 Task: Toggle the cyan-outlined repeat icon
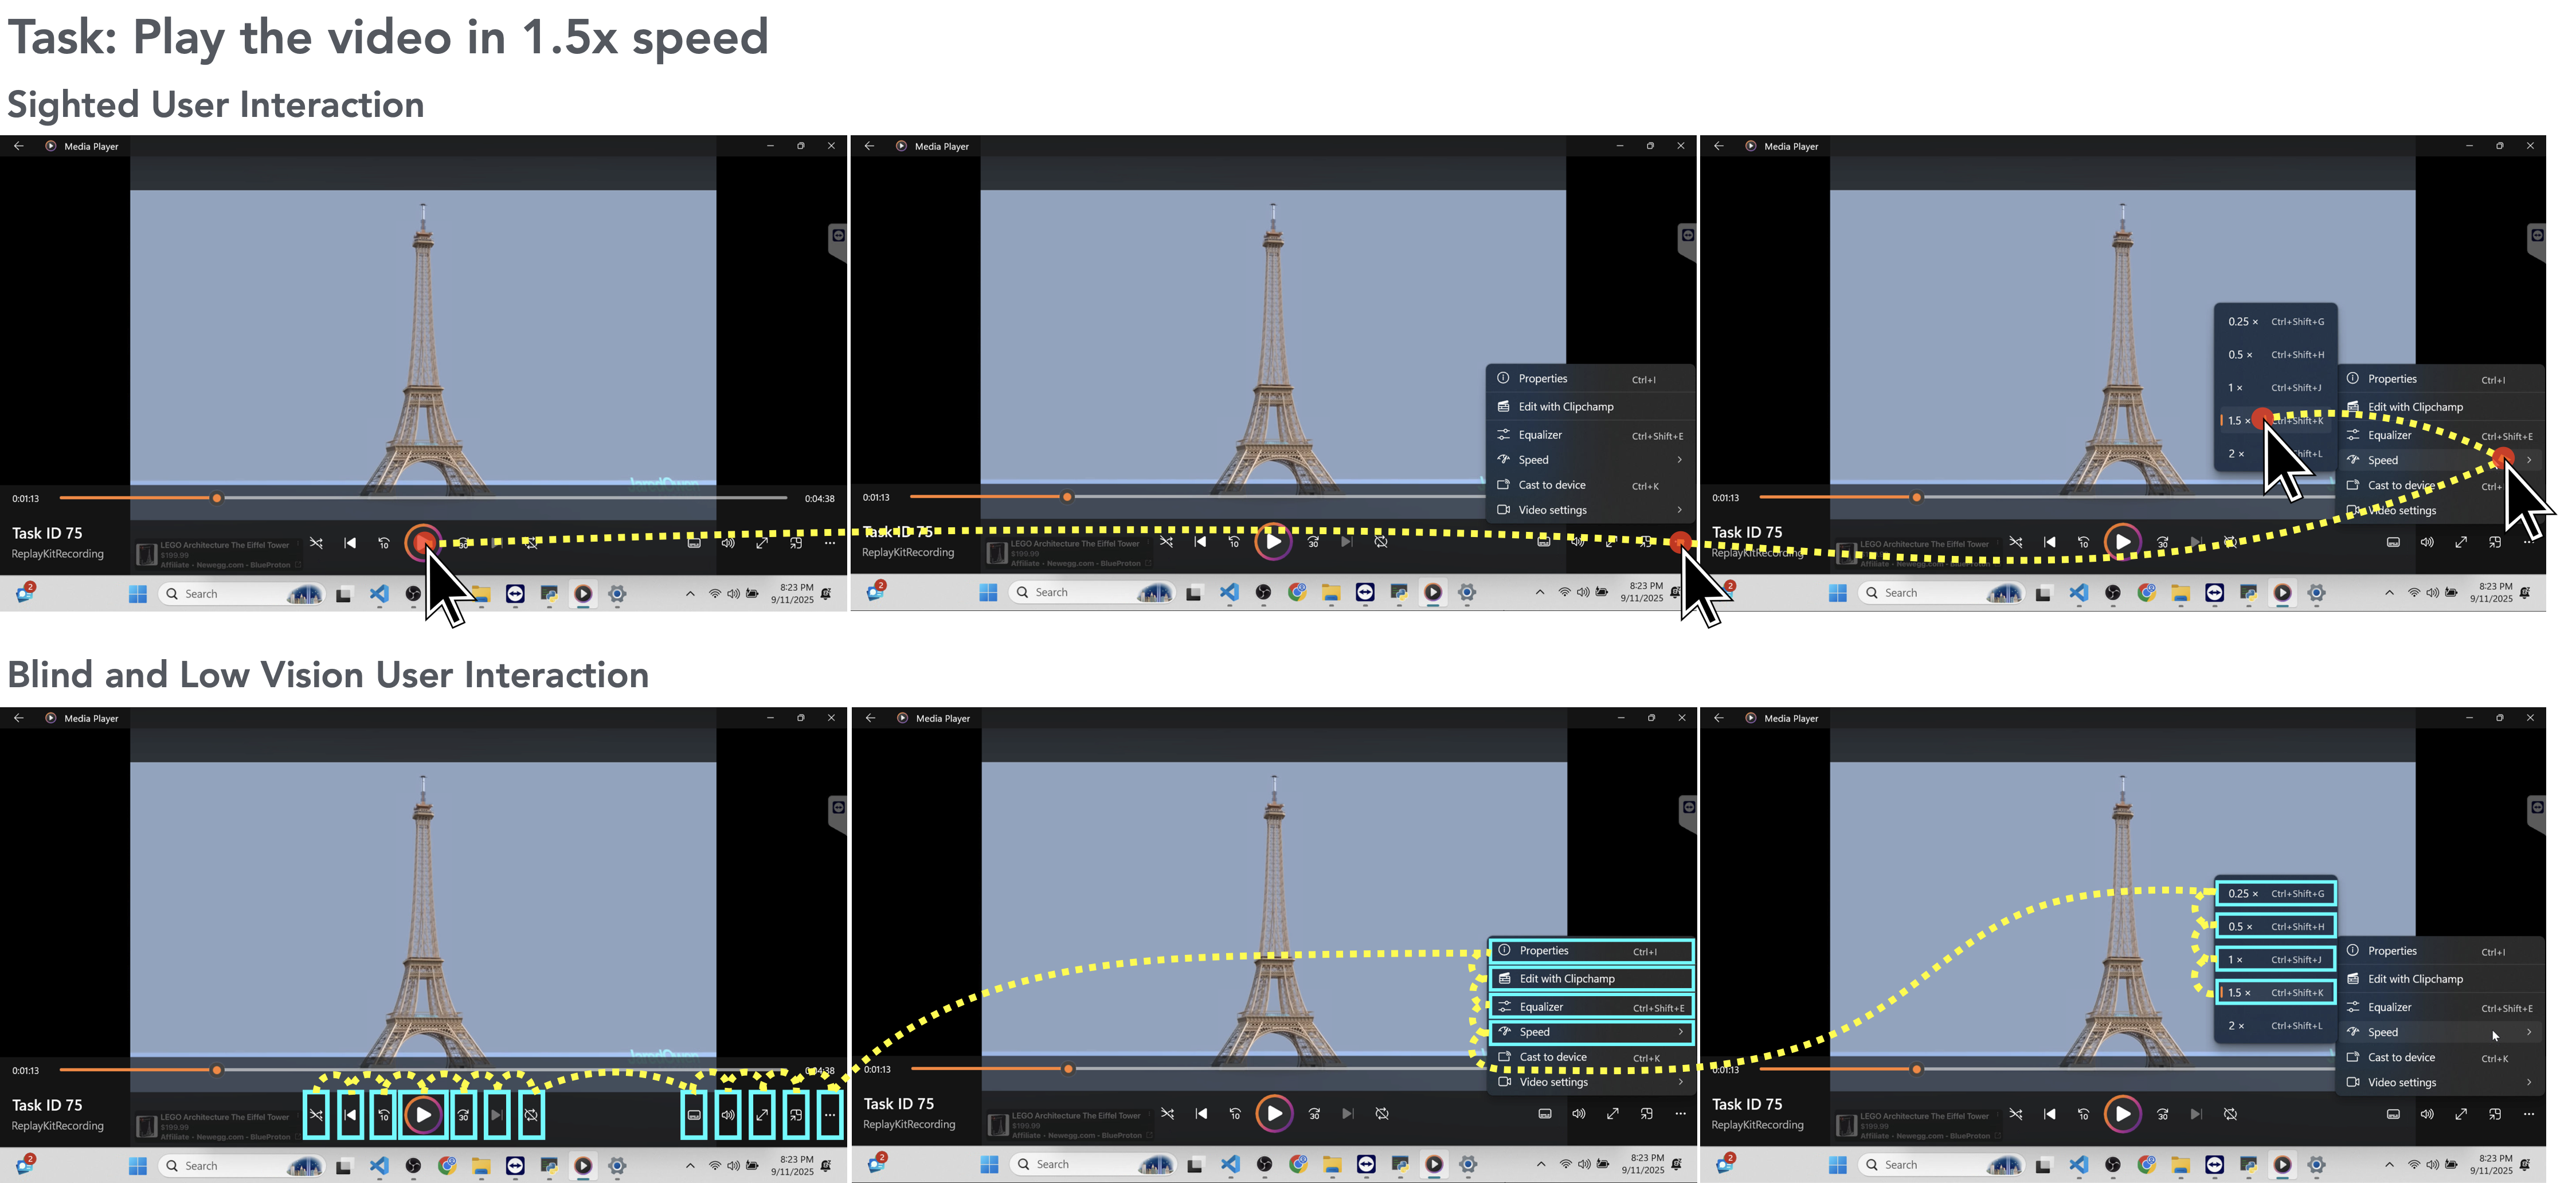531,1115
